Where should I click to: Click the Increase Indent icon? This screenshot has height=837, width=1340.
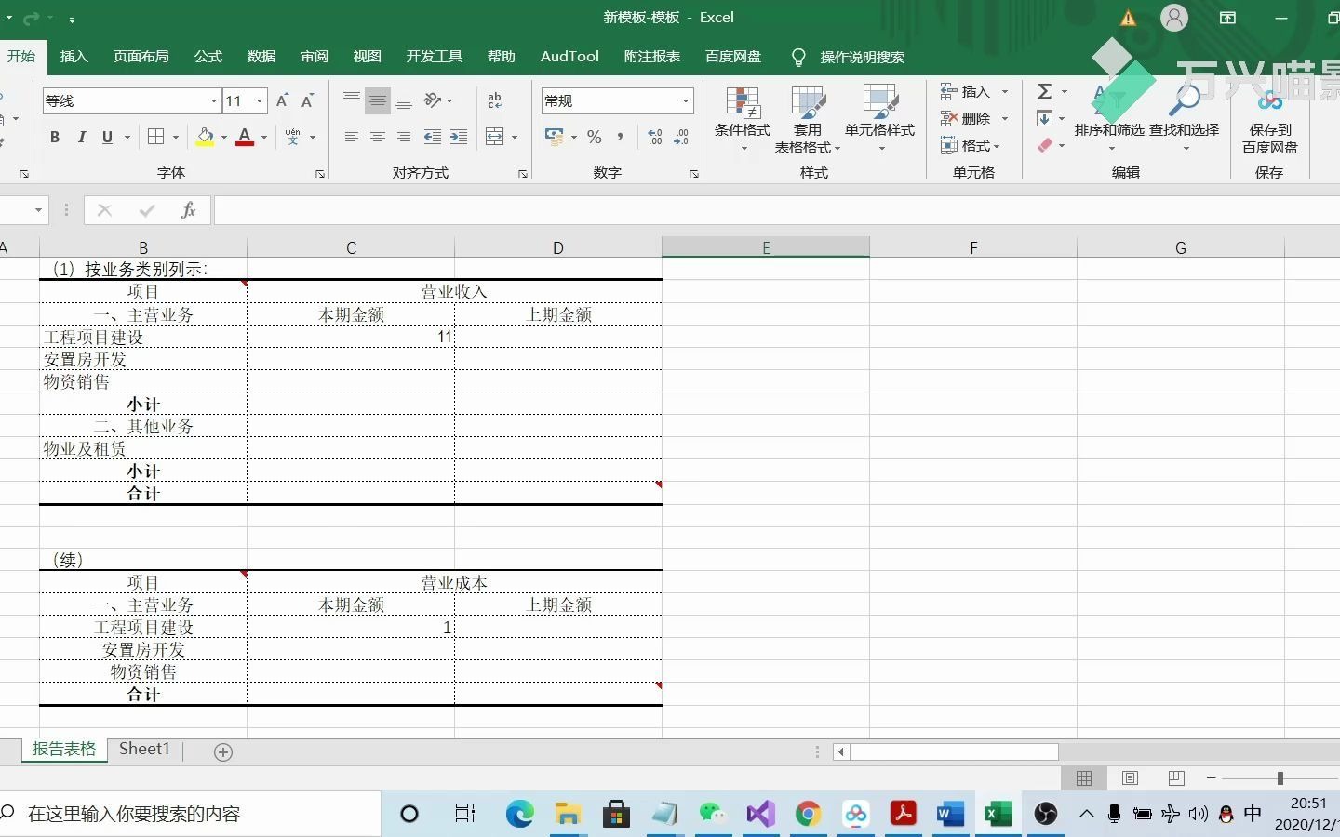[459, 137]
